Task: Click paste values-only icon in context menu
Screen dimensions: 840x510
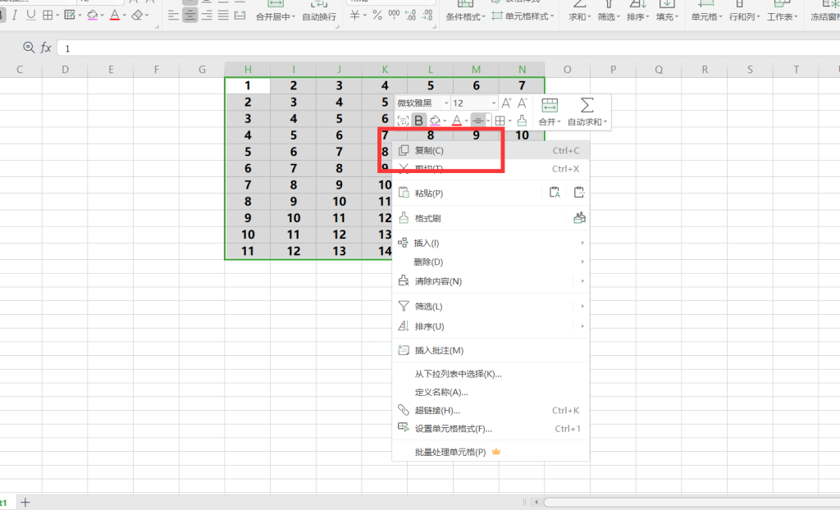Action: pos(555,193)
